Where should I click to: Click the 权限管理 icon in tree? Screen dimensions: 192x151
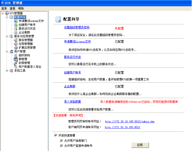click(16, 63)
